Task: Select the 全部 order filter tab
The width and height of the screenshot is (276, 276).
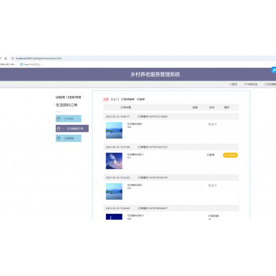Action: (x=106, y=99)
